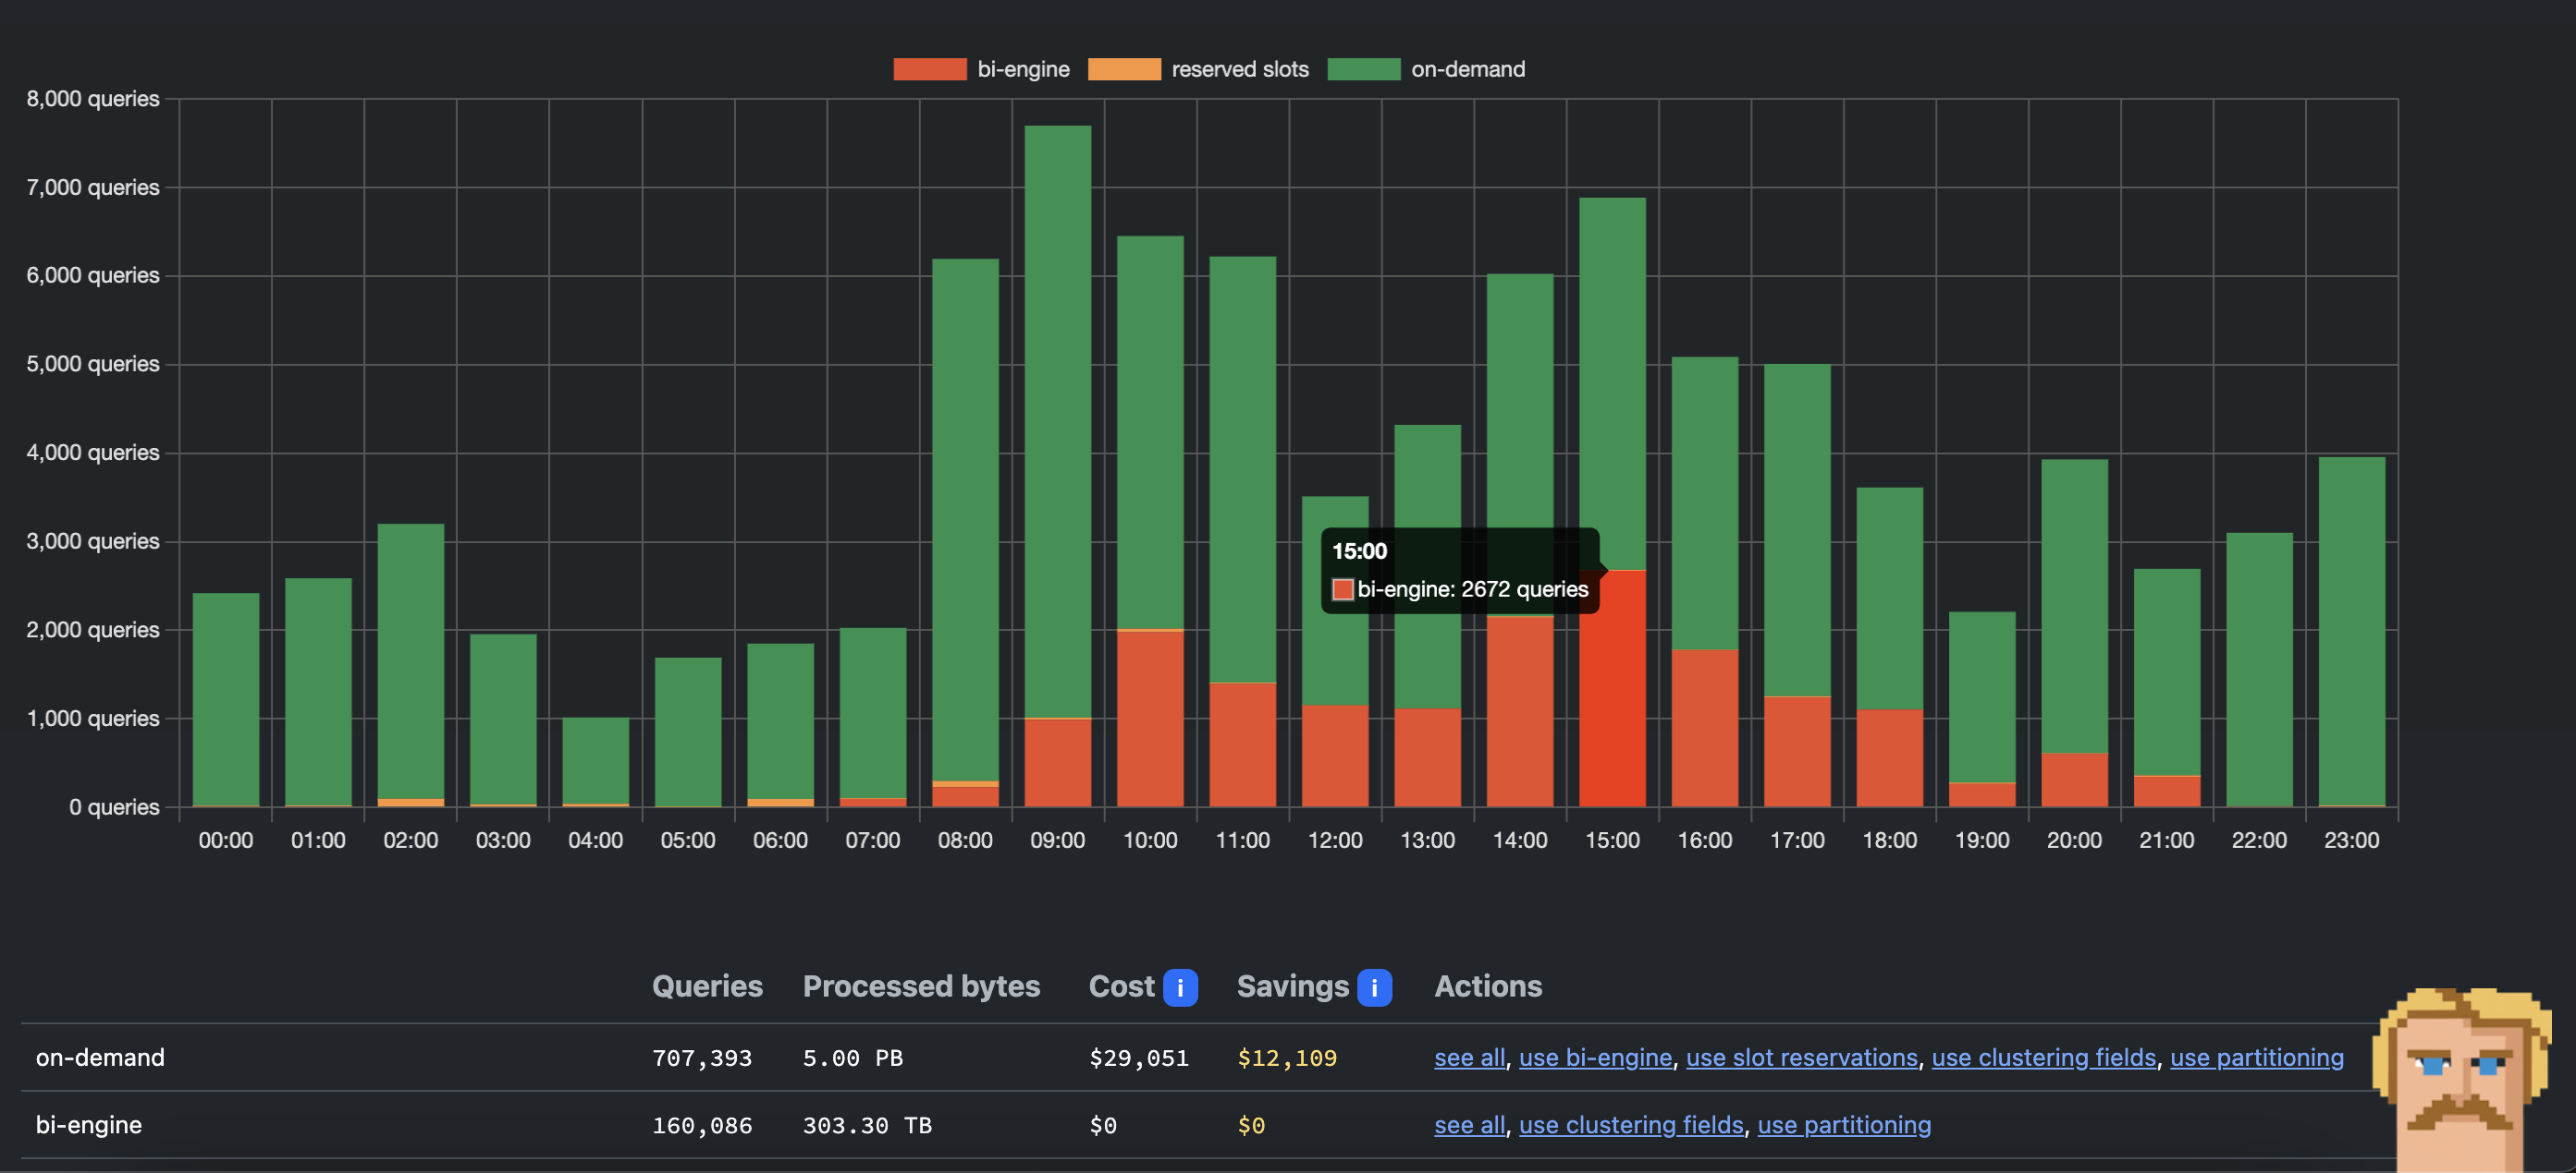Click the $12,109 savings value
The height and width of the screenshot is (1173, 2576).
[x=1287, y=1058]
